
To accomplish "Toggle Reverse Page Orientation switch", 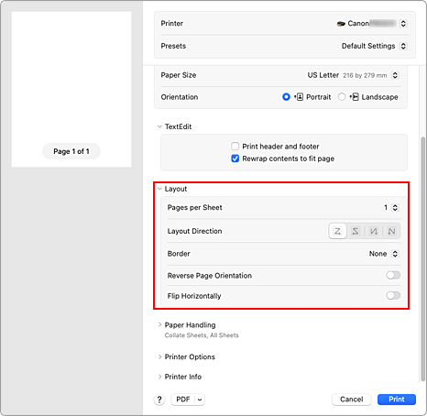I will coord(393,276).
